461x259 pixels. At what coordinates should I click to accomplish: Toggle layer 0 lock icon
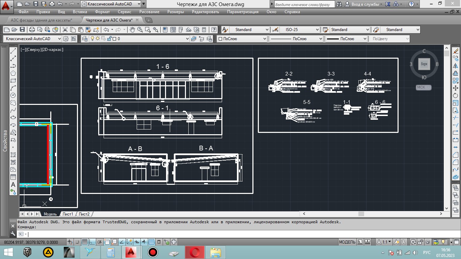[x=109, y=39]
